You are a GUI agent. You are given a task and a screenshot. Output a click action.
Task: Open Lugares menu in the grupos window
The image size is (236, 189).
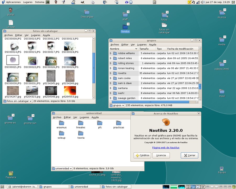pyautogui.click(x=142, y=45)
